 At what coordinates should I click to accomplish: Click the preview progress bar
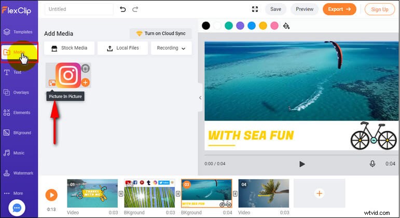pos(301,155)
